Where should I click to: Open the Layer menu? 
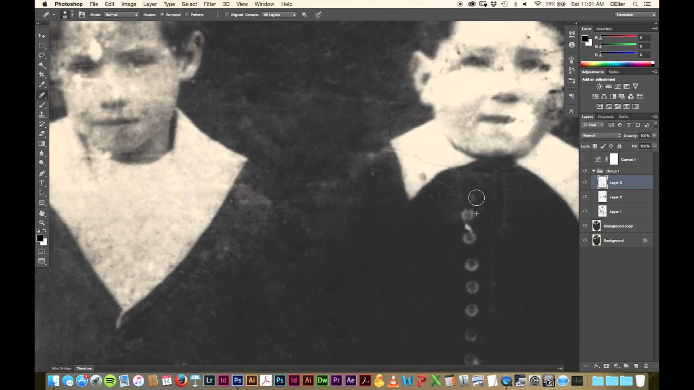(x=150, y=4)
